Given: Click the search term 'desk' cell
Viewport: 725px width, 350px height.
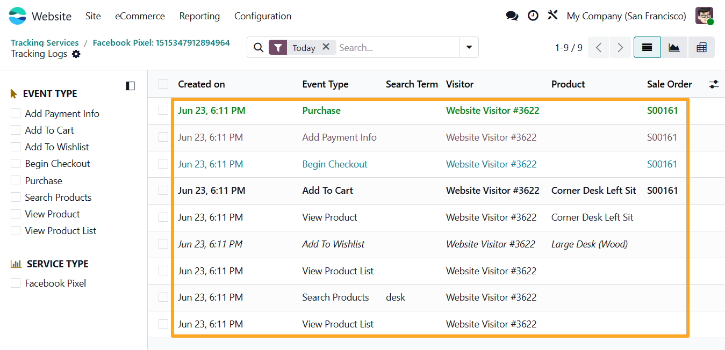Looking at the screenshot, I should (x=396, y=297).
